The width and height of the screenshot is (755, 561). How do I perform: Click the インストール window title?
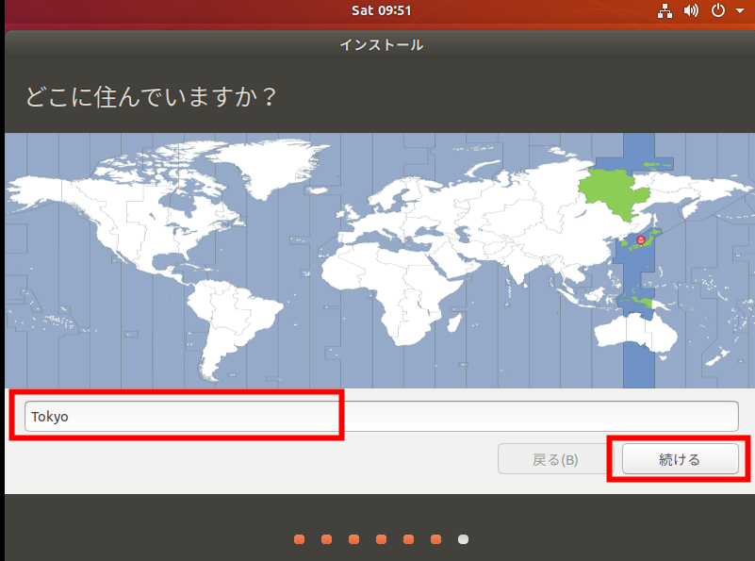(381, 44)
